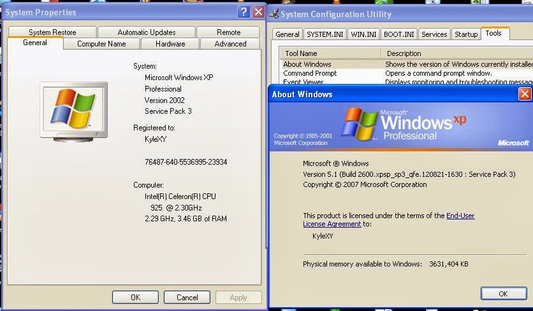Select the General tab in System Configuration Utility

[288, 34]
